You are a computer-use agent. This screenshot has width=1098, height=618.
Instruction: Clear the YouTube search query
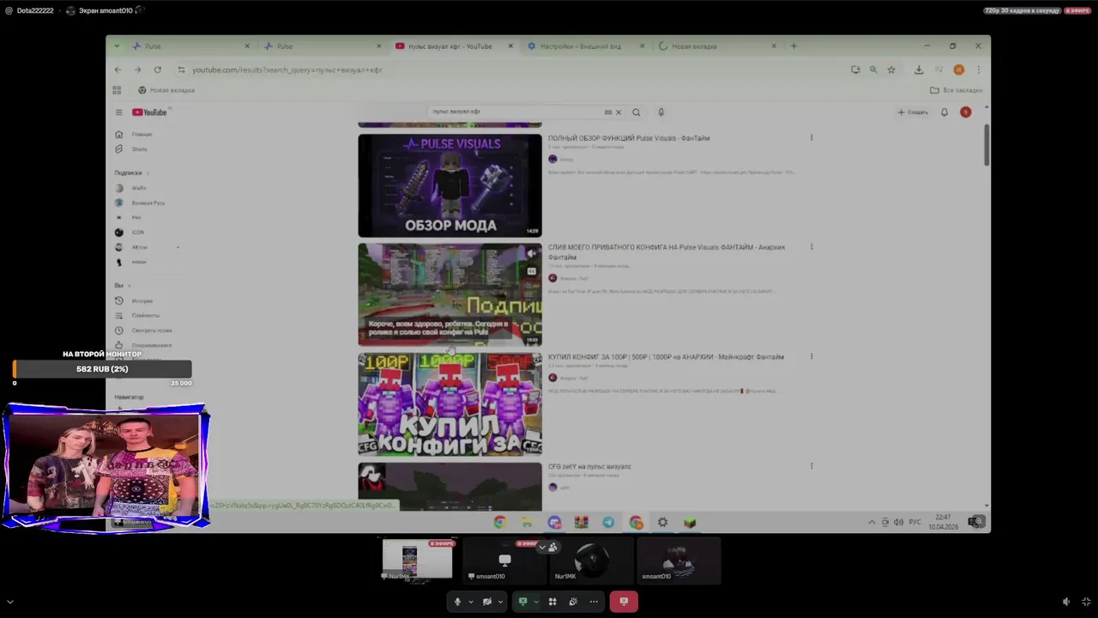coord(618,112)
